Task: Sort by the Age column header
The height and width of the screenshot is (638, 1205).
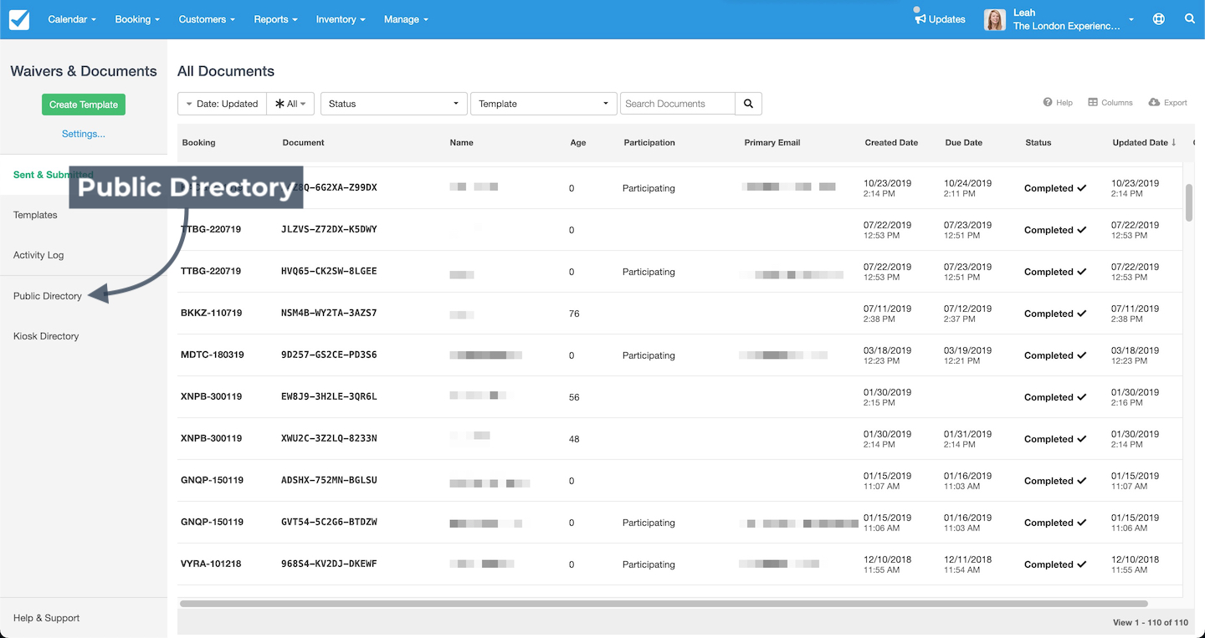Action: [x=578, y=142]
